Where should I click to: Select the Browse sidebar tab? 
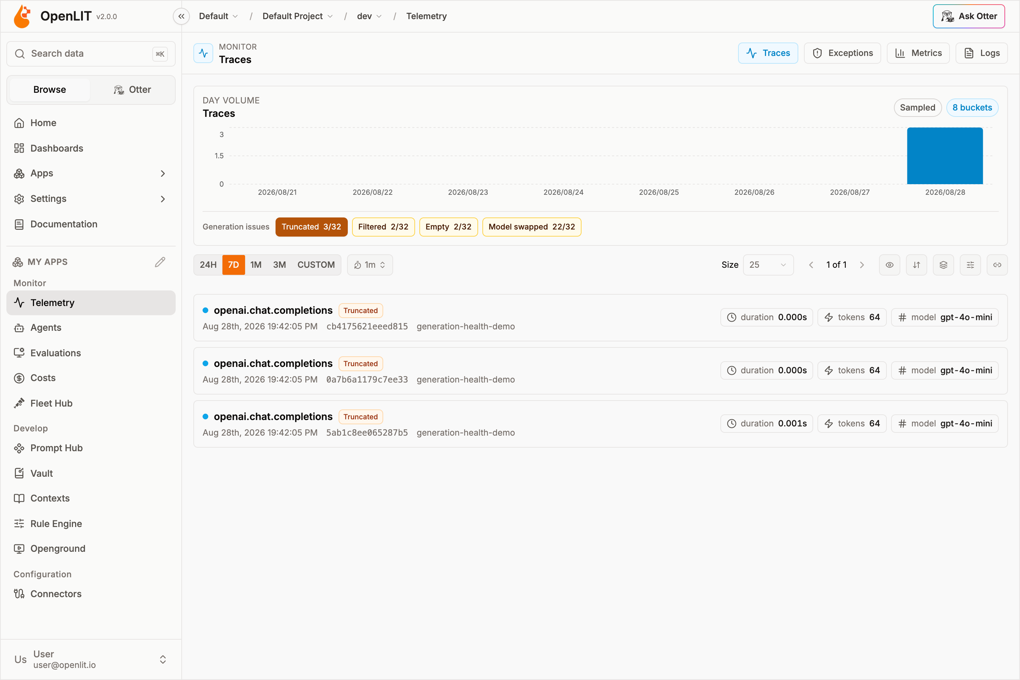[x=50, y=90]
